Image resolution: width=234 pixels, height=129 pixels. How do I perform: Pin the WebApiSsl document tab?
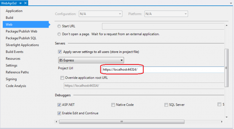(20, 3)
